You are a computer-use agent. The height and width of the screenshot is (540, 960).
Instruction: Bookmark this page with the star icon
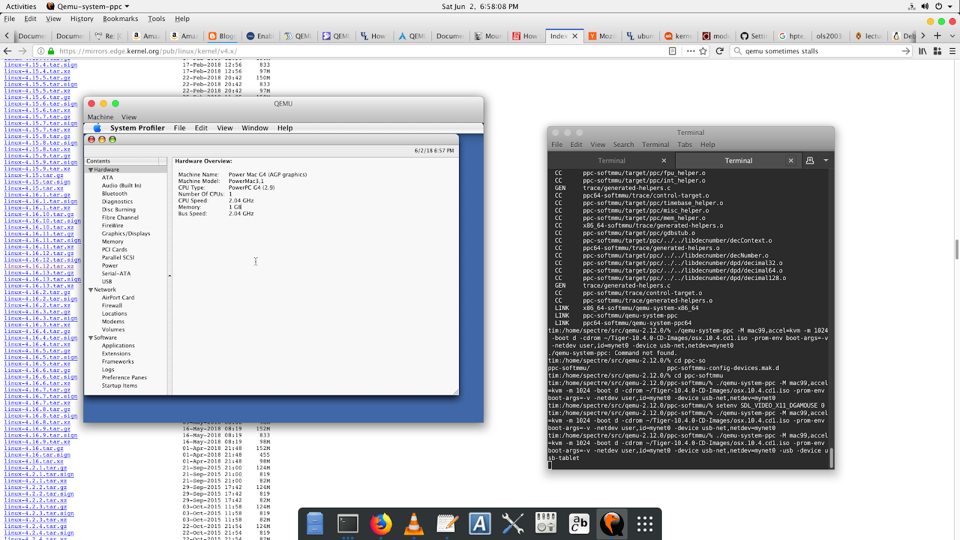coord(703,51)
